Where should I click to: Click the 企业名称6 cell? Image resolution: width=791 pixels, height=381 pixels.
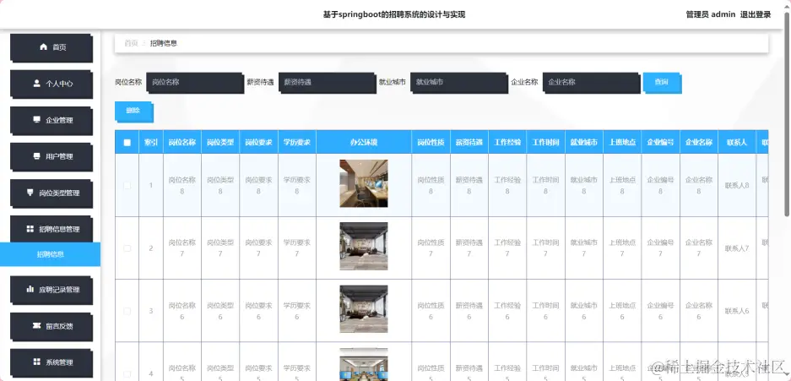click(699, 311)
